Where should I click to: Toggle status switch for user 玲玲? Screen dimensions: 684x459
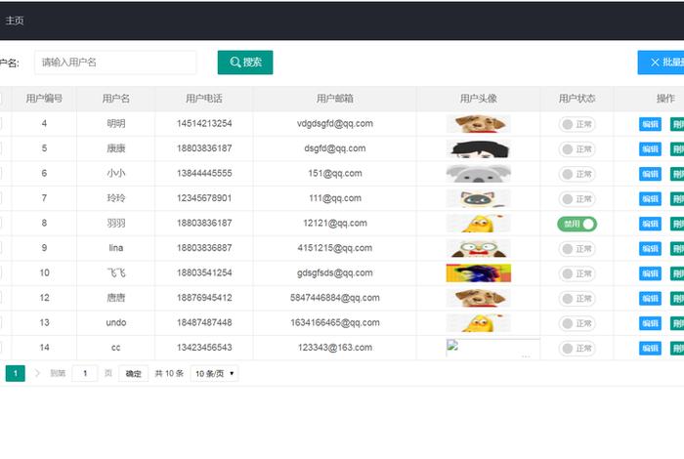(577, 199)
